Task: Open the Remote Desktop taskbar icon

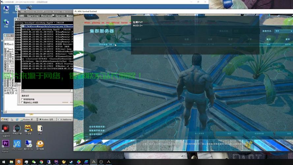Action: 49,162
